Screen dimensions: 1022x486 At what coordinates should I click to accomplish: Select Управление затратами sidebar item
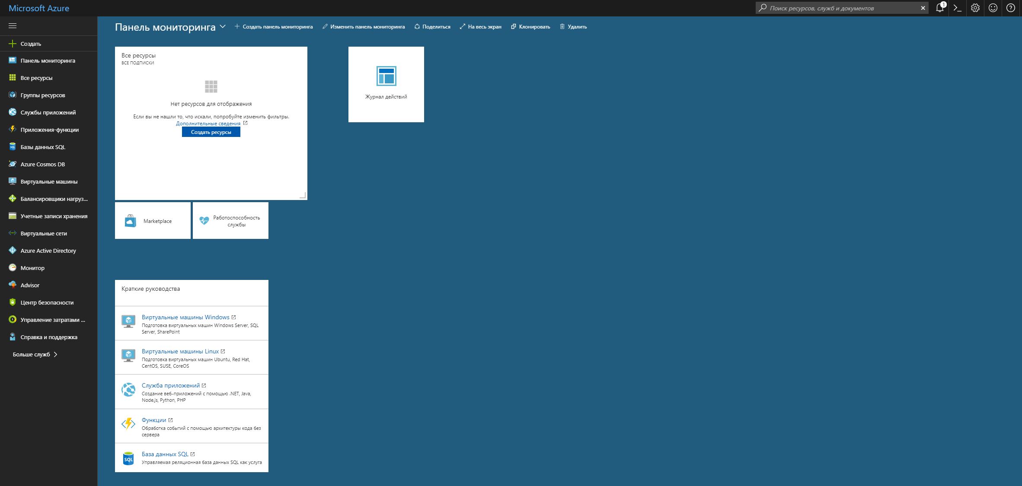click(x=48, y=319)
